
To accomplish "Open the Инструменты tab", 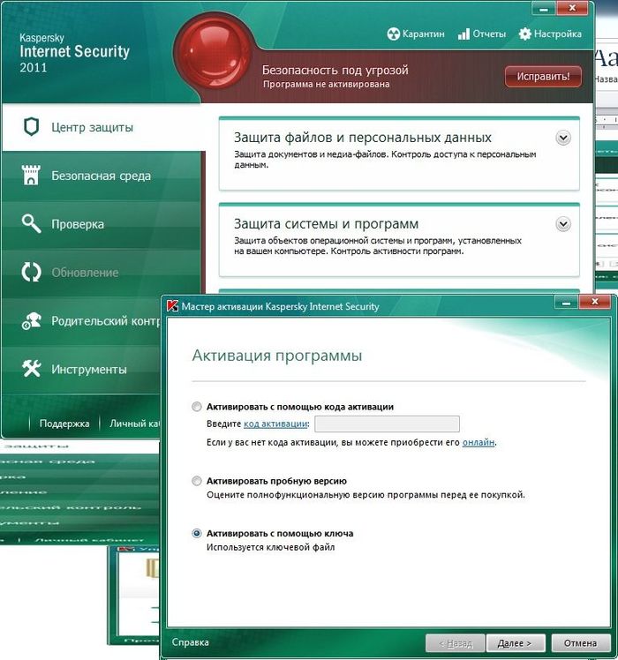I will coord(82,369).
